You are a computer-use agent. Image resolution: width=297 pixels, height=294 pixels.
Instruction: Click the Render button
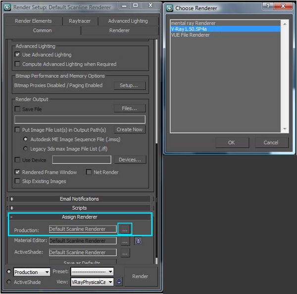coord(140,276)
